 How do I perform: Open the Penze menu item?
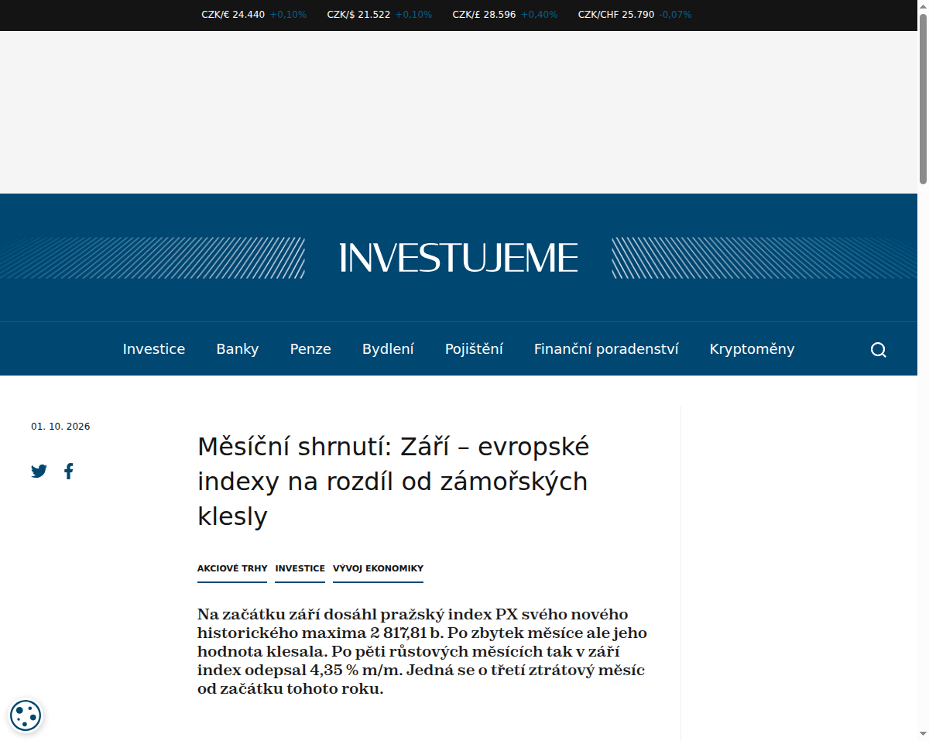310,349
